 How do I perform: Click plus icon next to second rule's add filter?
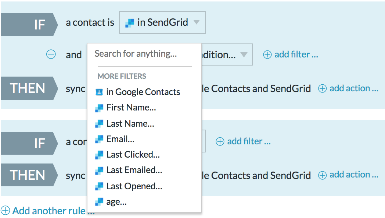coord(220,141)
